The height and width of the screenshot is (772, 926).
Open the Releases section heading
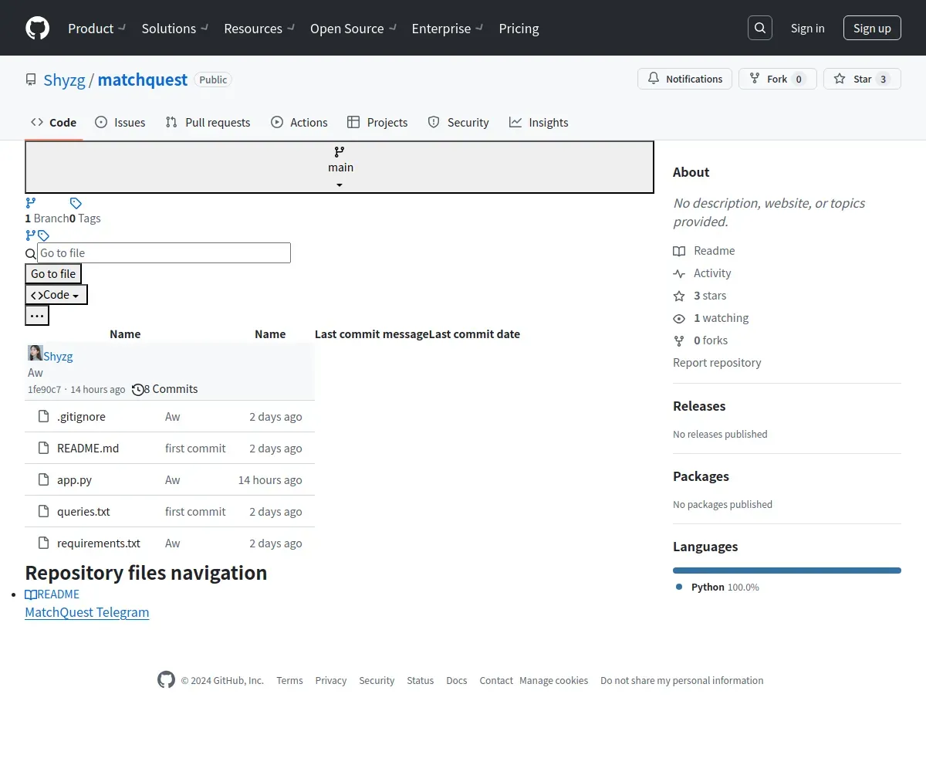699,406
